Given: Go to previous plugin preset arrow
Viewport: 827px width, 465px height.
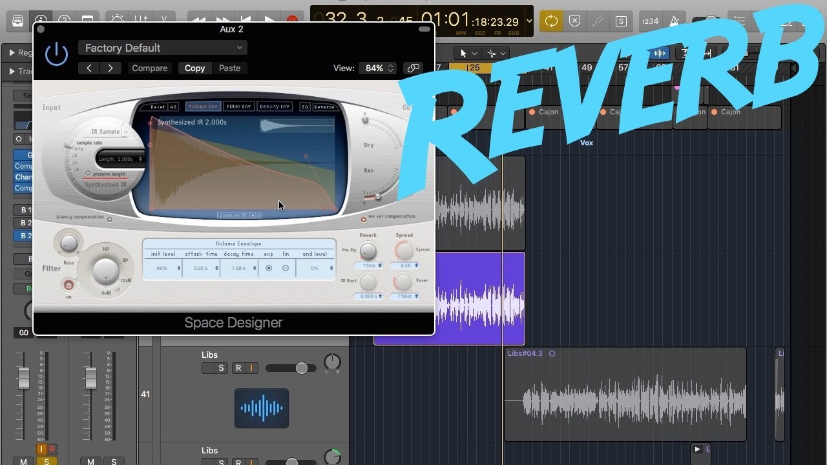Looking at the screenshot, I should (89, 68).
